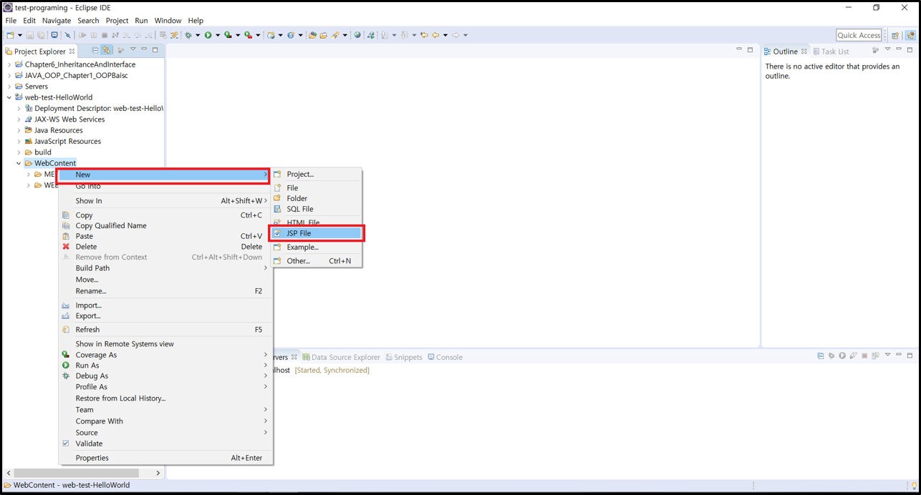
Task: Click Copy Qualified Name menu entry
Action: [x=165, y=225]
